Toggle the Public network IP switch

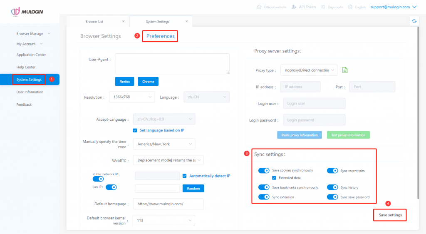98,179
